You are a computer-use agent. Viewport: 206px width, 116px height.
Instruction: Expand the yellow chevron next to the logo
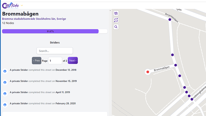click(22, 5)
